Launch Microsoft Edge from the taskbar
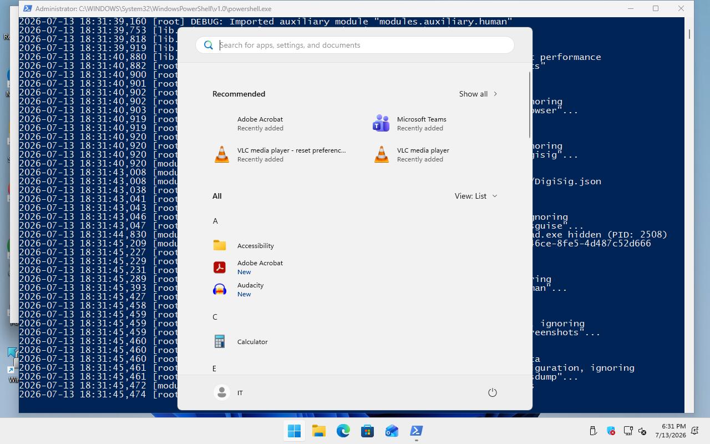Viewport: 710px width, 444px height. (343, 431)
